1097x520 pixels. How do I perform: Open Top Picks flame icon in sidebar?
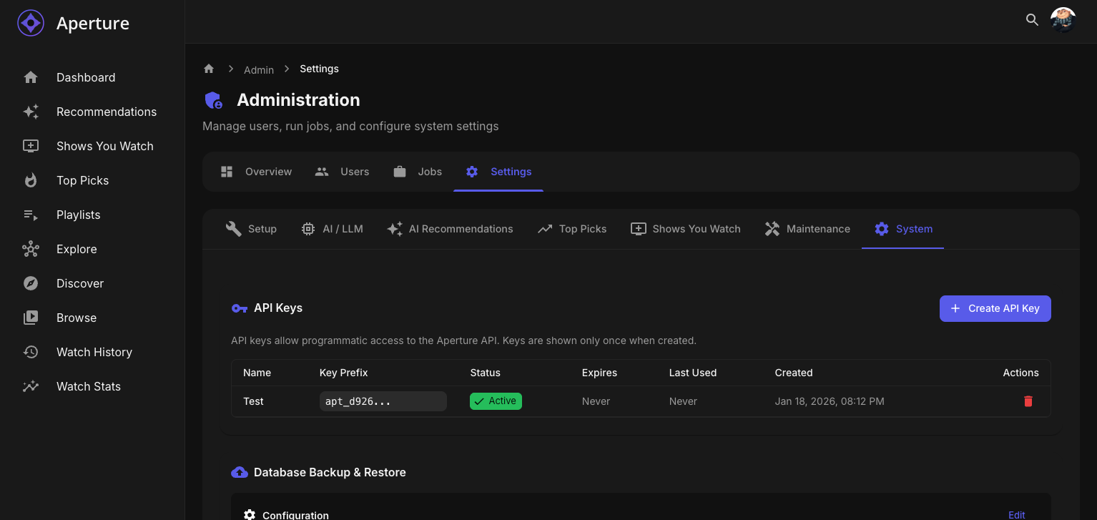31,180
